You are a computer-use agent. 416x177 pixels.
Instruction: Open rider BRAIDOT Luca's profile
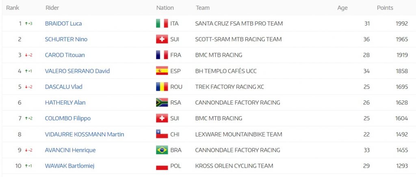point(63,23)
